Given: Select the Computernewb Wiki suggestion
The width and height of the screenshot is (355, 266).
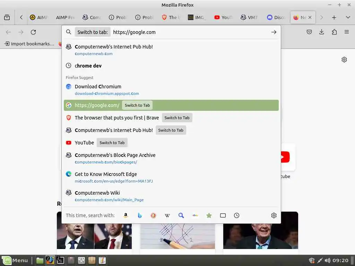Looking at the screenshot, I should click(x=171, y=196).
